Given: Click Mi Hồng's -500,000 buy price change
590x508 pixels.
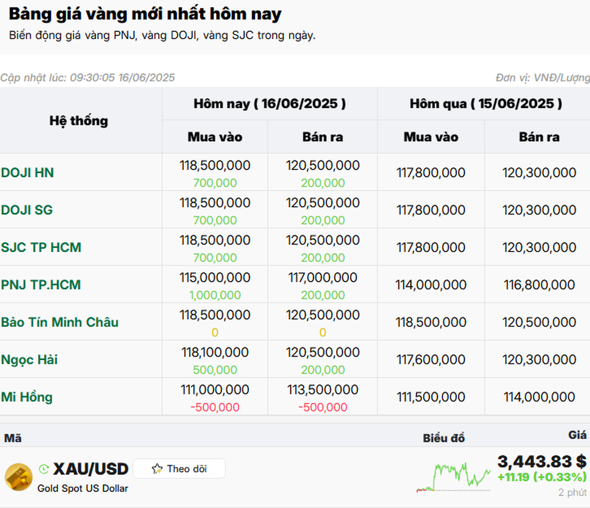Looking at the screenshot, I should tap(215, 407).
